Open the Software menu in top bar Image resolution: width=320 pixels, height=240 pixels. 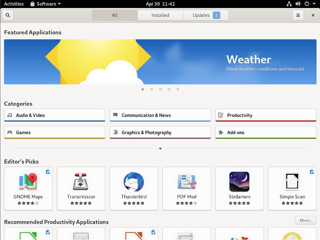(44, 4)
